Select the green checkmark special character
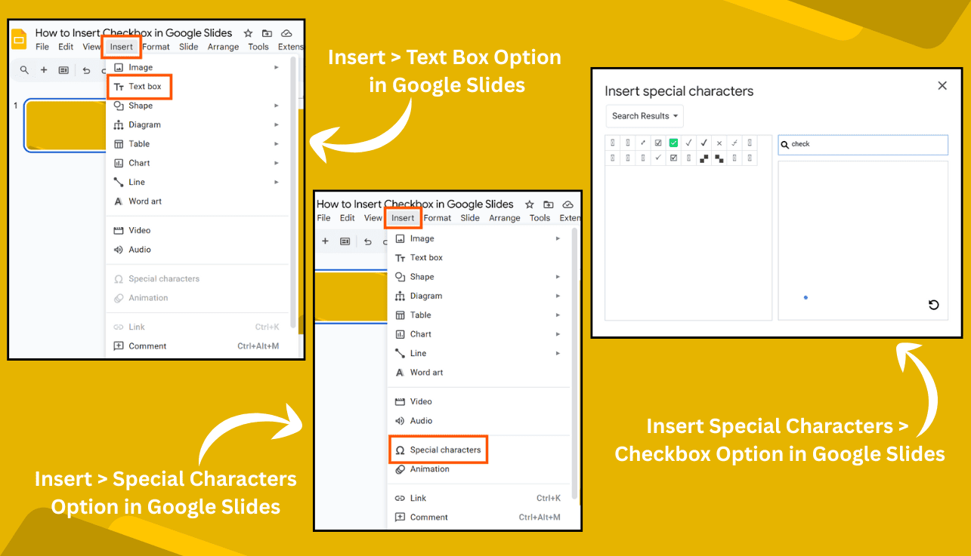The width and height of the screenshot is (971, 556). [673, 143]
